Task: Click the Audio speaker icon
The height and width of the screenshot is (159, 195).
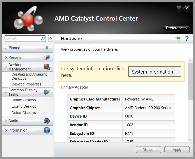Action: (x=47, y=121)
